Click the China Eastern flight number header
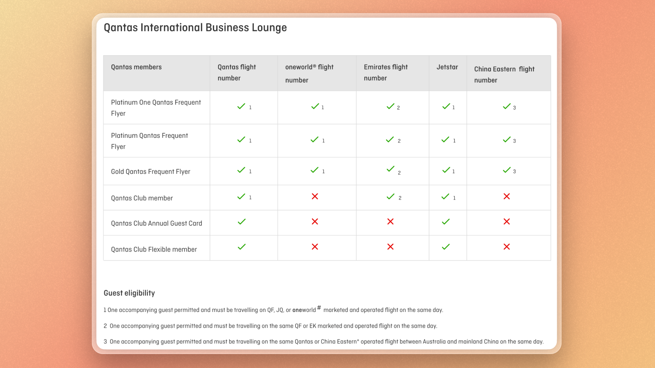The image size is (655, 368). coord(504,74)
